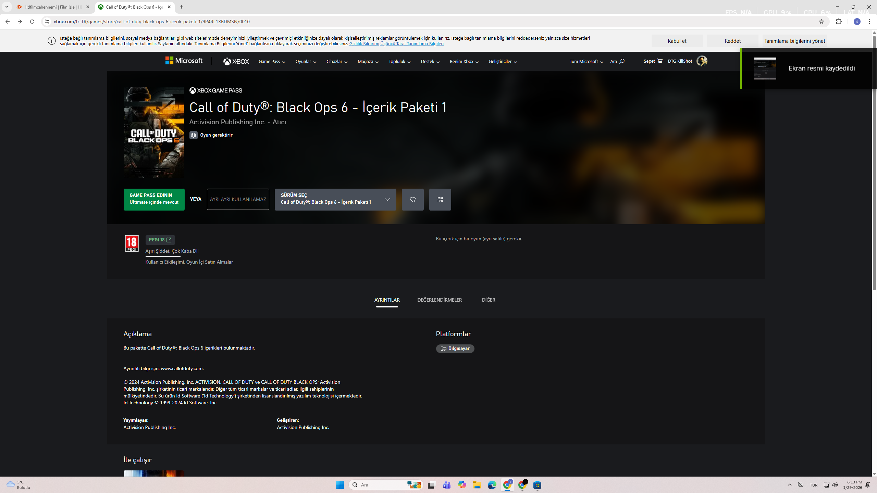Click the PEGI 18 rating image
This screenshot has width=877, height=493.
click(132, 243)
